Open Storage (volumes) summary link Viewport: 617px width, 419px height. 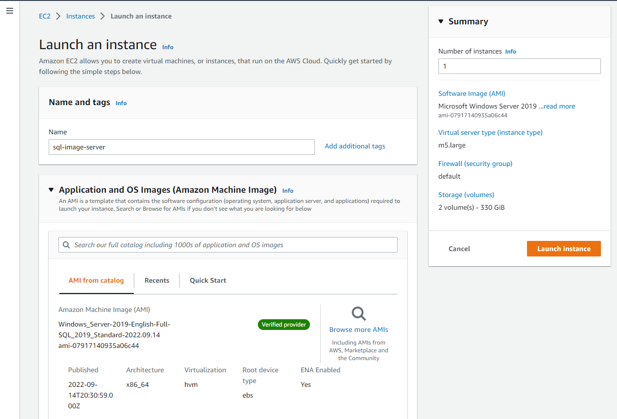coord(466,195)
